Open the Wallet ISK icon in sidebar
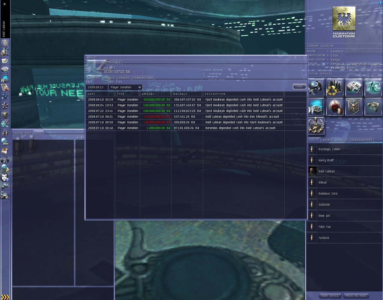The width and height of the screenshot is (383, 300). (5, 124)
